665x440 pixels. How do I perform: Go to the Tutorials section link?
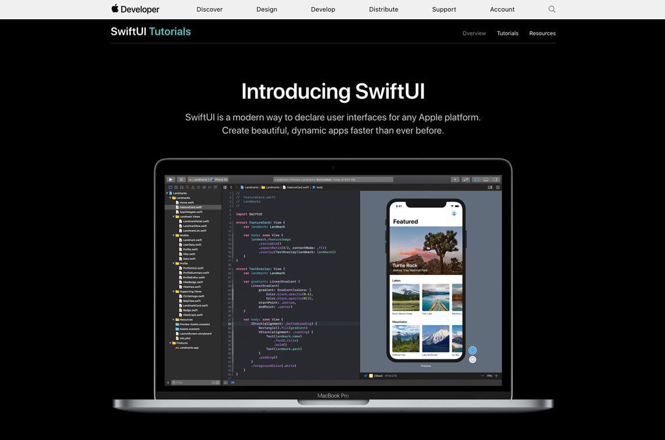(x=507, y=33)
